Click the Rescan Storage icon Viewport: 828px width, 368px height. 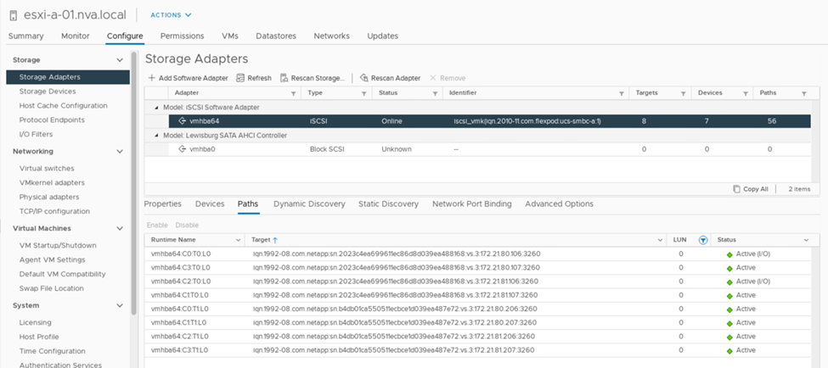click(284, 78)
